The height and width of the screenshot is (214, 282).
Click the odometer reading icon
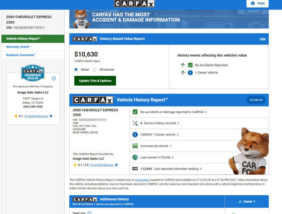135,169
